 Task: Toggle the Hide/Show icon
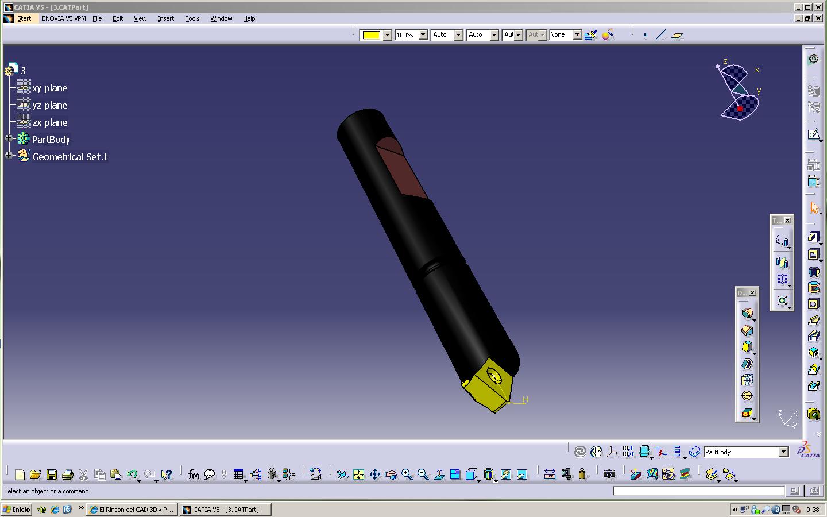(x=505, y=474)
